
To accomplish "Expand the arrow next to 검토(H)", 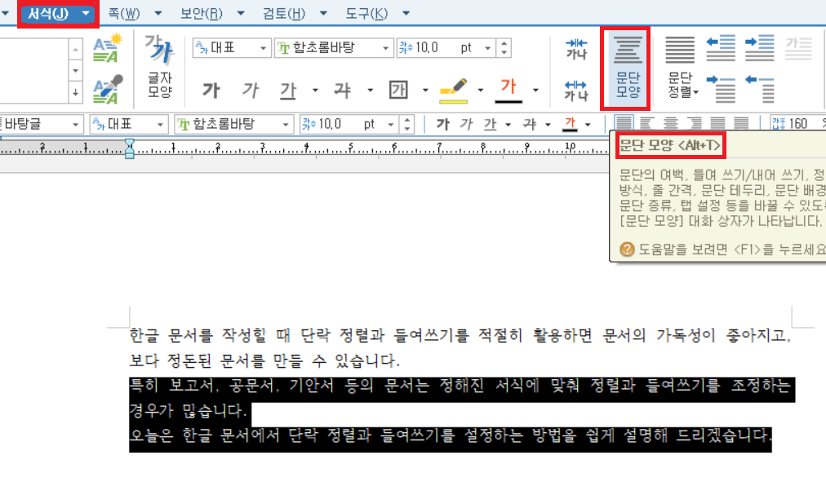I will coord(323,14).
